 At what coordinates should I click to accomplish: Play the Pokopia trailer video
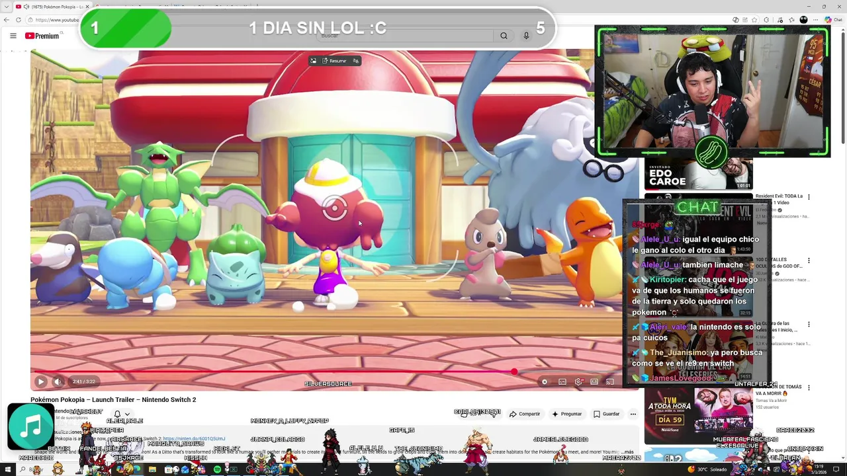(40, 381)
